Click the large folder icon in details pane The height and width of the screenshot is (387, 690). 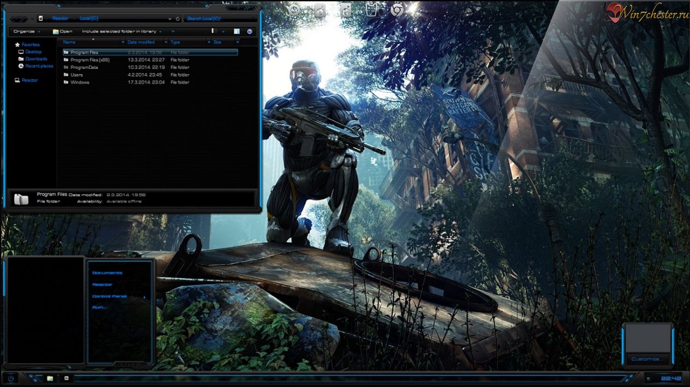pos(21,199)
